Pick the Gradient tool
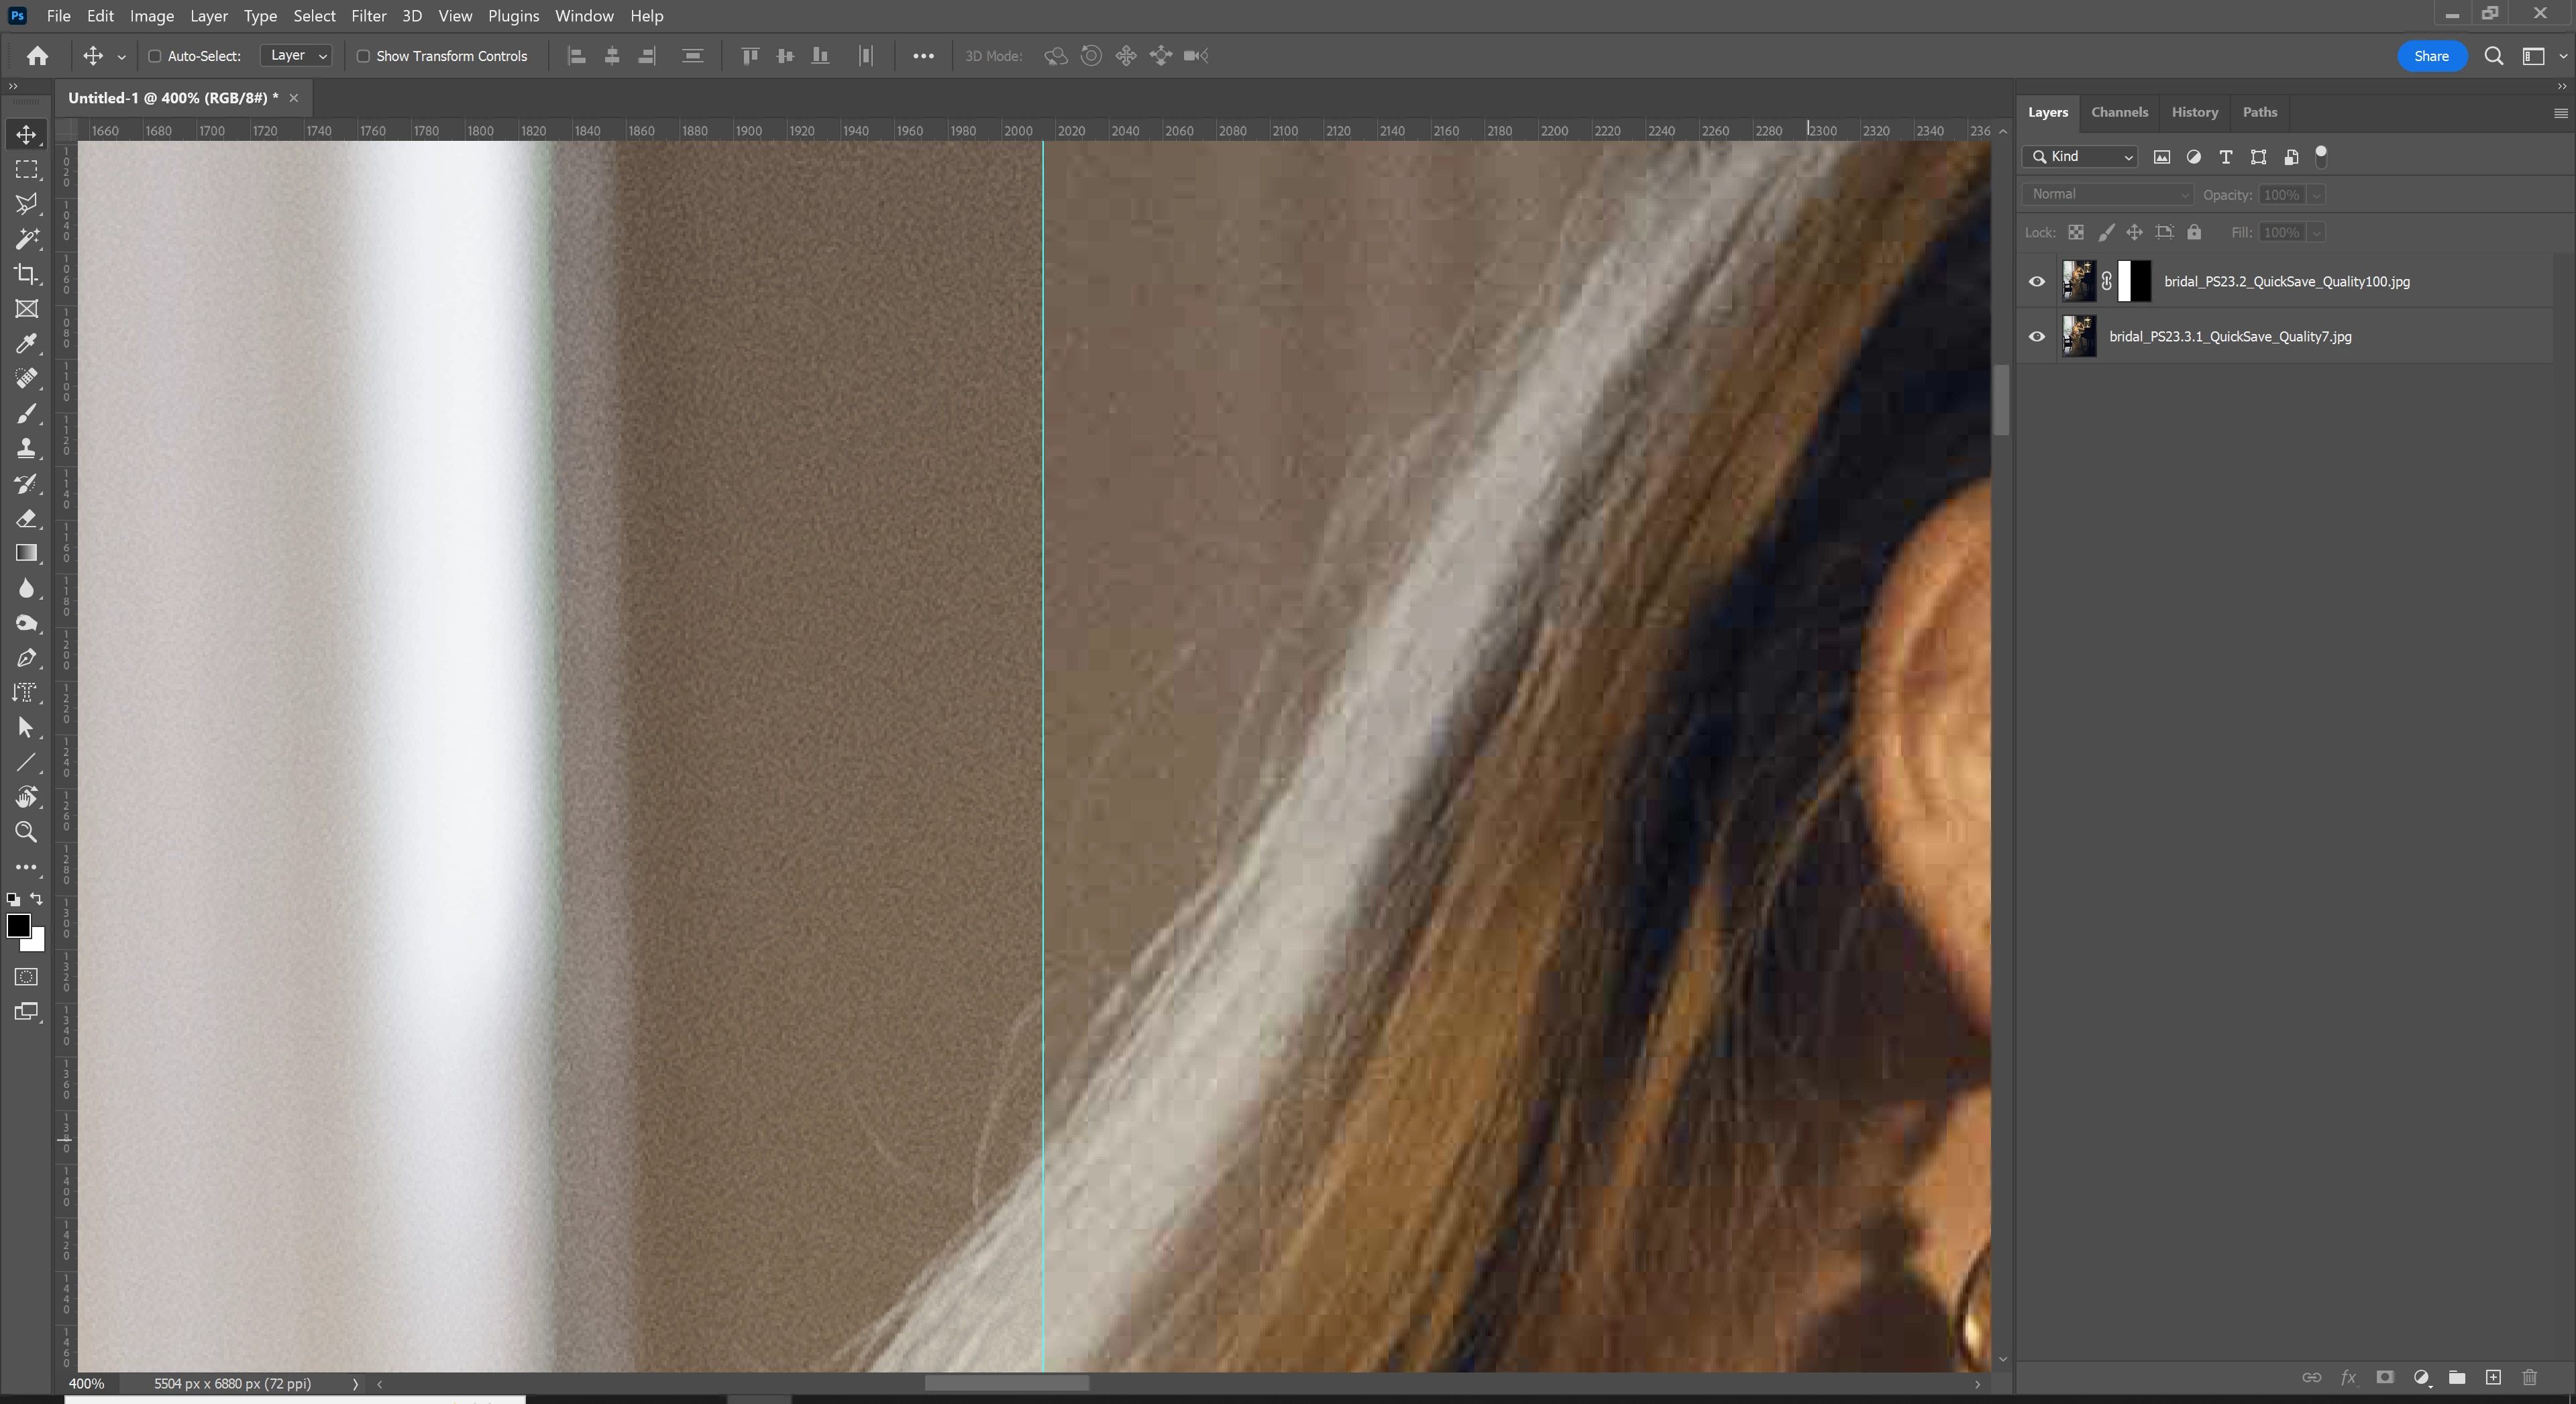Viewport: 2576px width, 1404px height. [x=27, y=553]
